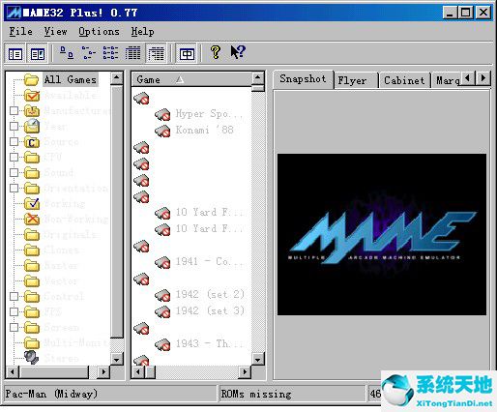Expand the Year folder node

pos(14,126)
